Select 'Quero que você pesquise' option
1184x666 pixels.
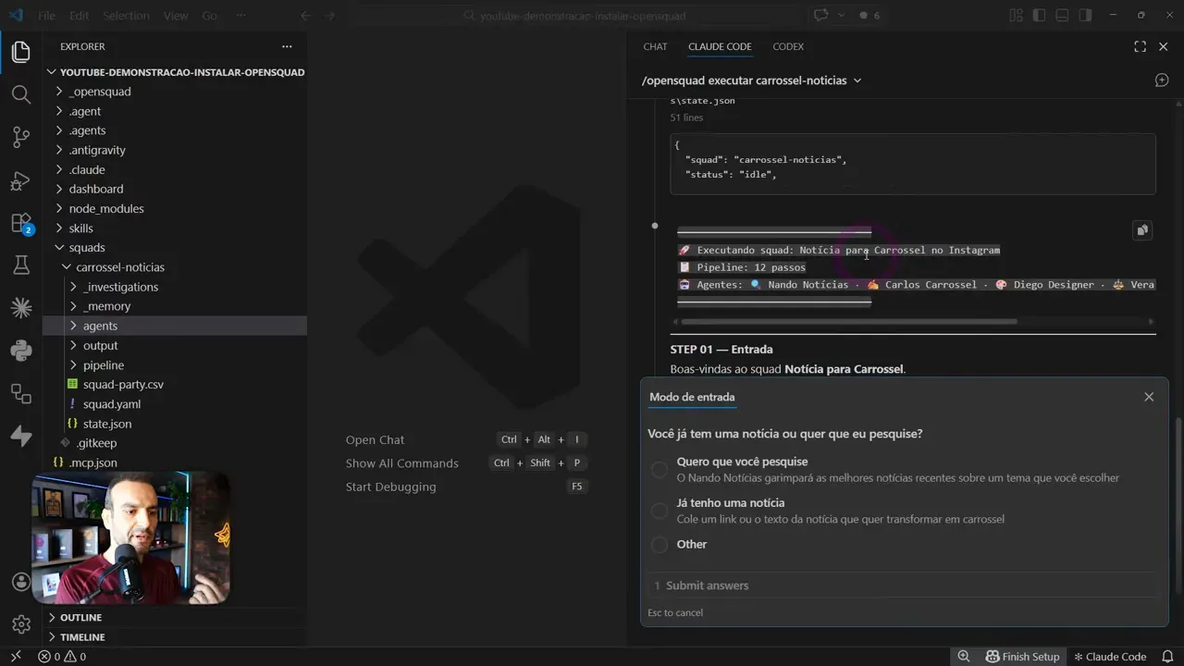click(x=660, y=470)
